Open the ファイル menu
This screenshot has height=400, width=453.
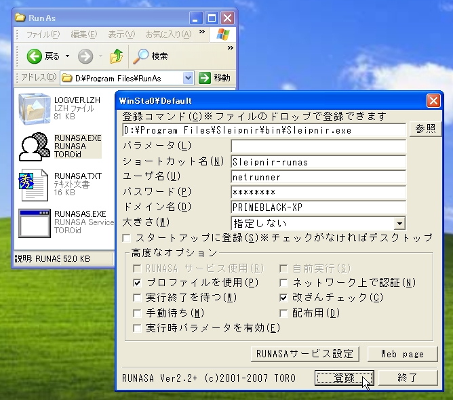point(43,34)
